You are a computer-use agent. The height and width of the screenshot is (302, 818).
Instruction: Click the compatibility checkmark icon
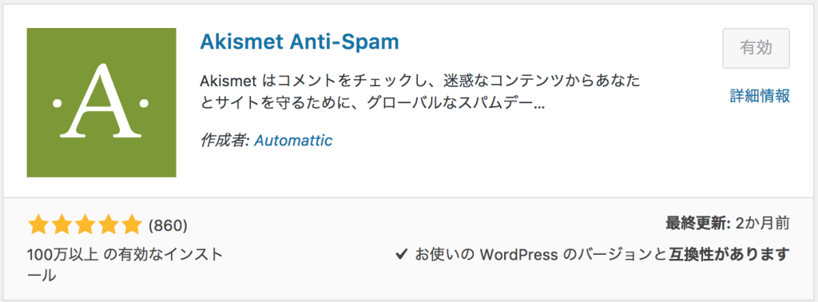click(401, 255)
